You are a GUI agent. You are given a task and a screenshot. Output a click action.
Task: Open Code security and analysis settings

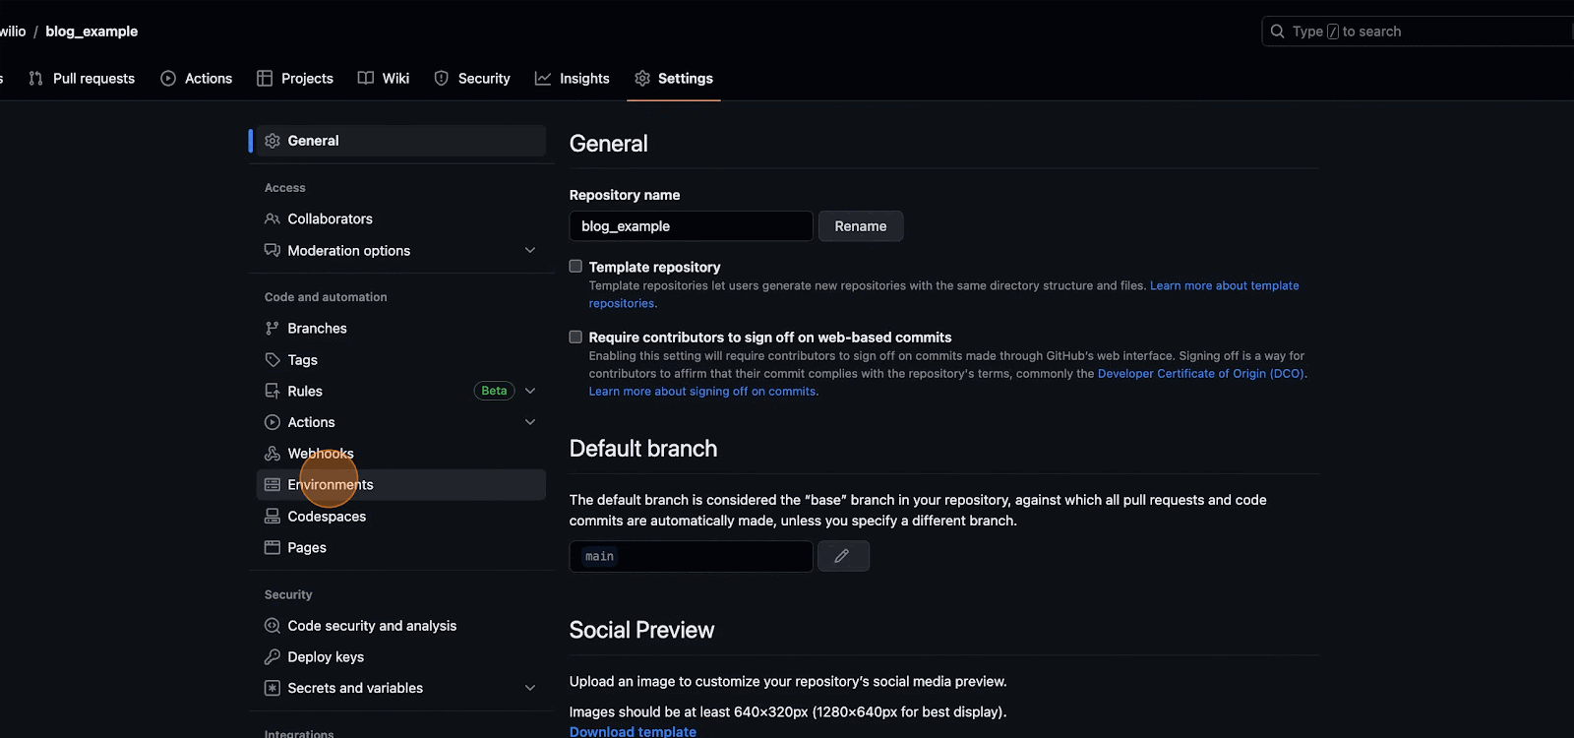[401, 625]
